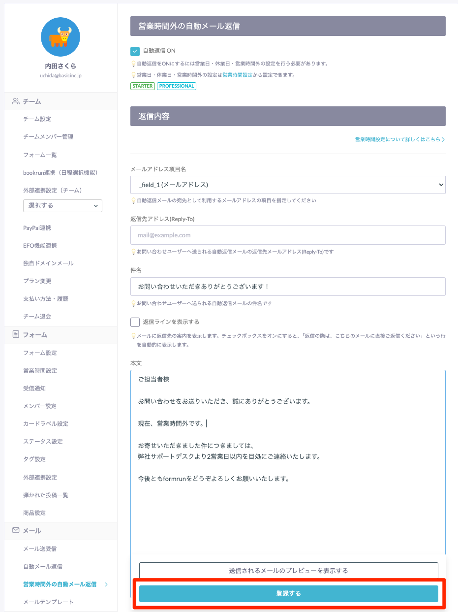Click inside the 本文 body textarea

[288, 463]
